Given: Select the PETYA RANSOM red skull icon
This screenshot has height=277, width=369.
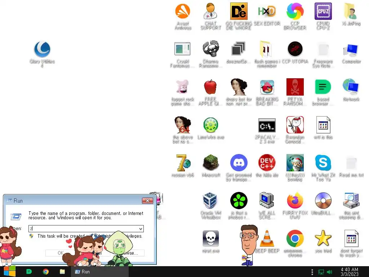Looking at the screenshot, I should click(x=295, y=87).
